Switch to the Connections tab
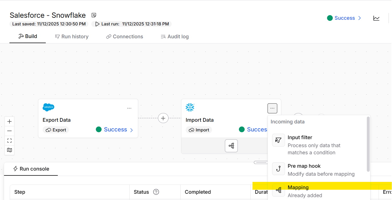 click(x=124, y=37)
